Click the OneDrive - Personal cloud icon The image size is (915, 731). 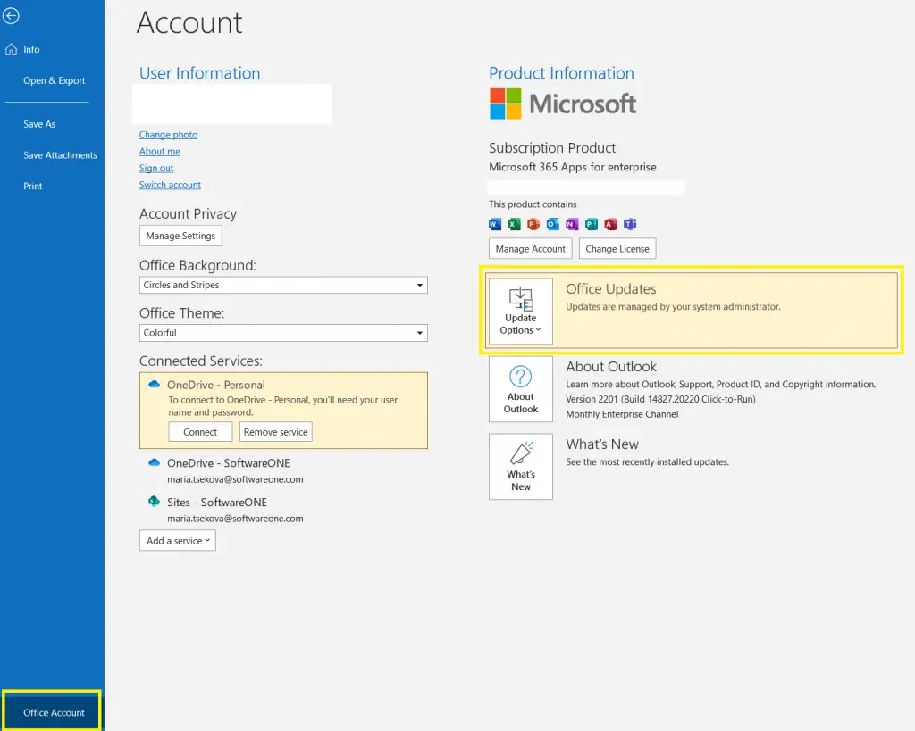154,384
